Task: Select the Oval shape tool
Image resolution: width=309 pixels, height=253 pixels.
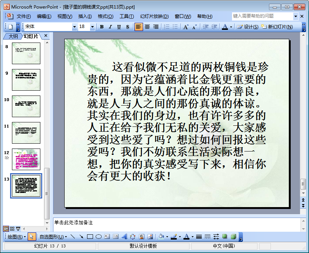Action: click(99, 237)
